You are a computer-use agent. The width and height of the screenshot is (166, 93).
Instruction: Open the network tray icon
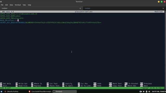pyautogui.click(x=144, y=91)
